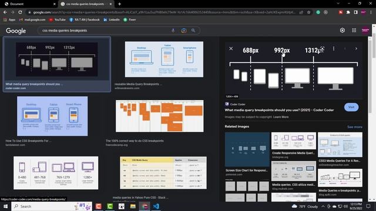Show hidden tray icons chevron
Image resolution: width=376 pixels, height=211 pixels.
pos(323,206)
